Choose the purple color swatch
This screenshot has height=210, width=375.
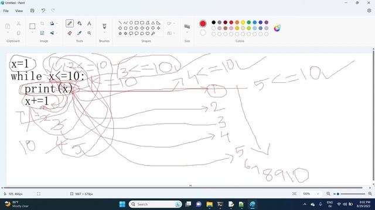click(267, 22)
